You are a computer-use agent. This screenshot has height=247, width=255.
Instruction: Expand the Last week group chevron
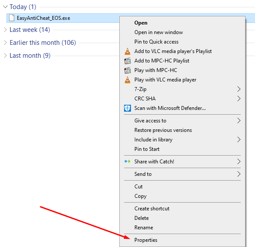tap(5, 30)
